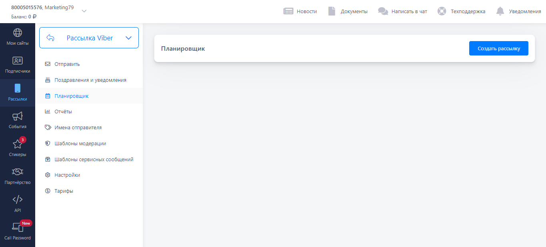Open Мои сайты globe icon
Screen dimensions: 546x247
[18, 33]
